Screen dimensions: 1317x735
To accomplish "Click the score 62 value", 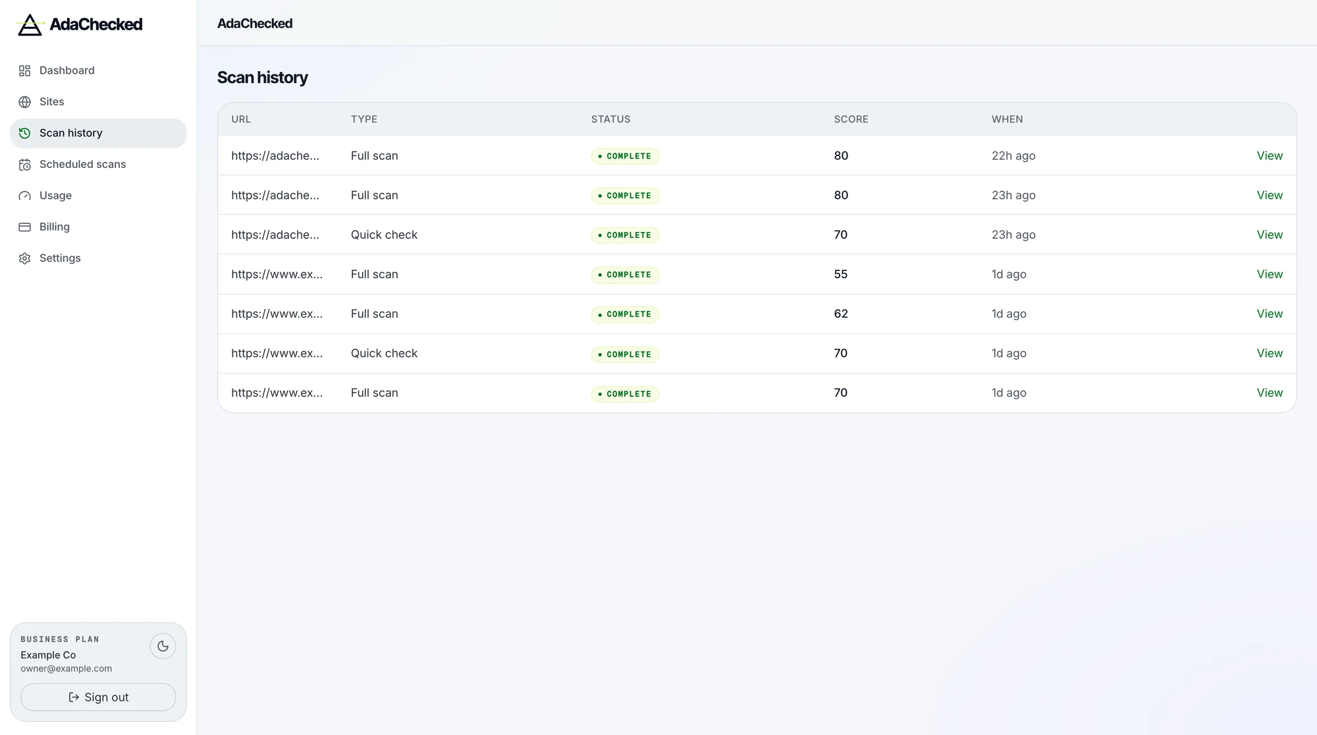I will coord(841,313).
